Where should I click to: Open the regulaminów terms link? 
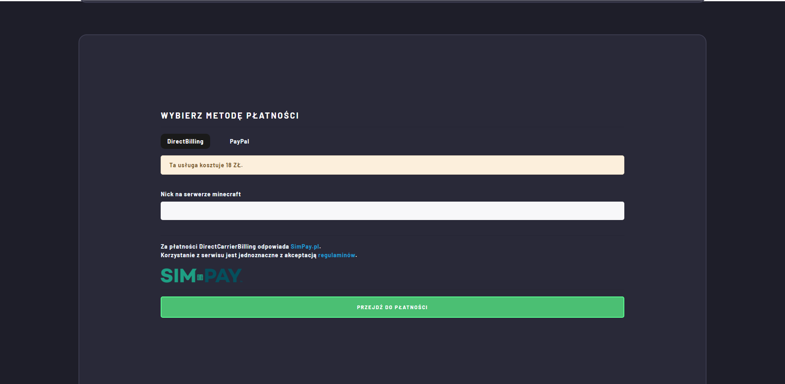tap(336, 255)
